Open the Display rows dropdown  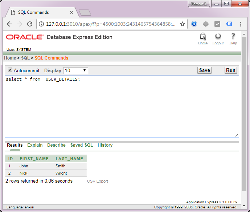coord(75,70)
